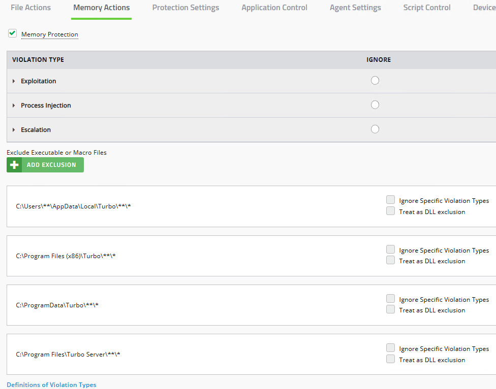This screenshot has width=496, height=389.
Task: Check Treat as DLL exclusion for Program Files (x86) Turbo
Action: pyautogui.click(x=390, y=260)
